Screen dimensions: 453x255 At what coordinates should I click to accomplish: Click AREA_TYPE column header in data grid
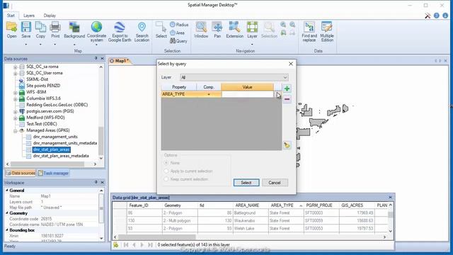[285, 205]
